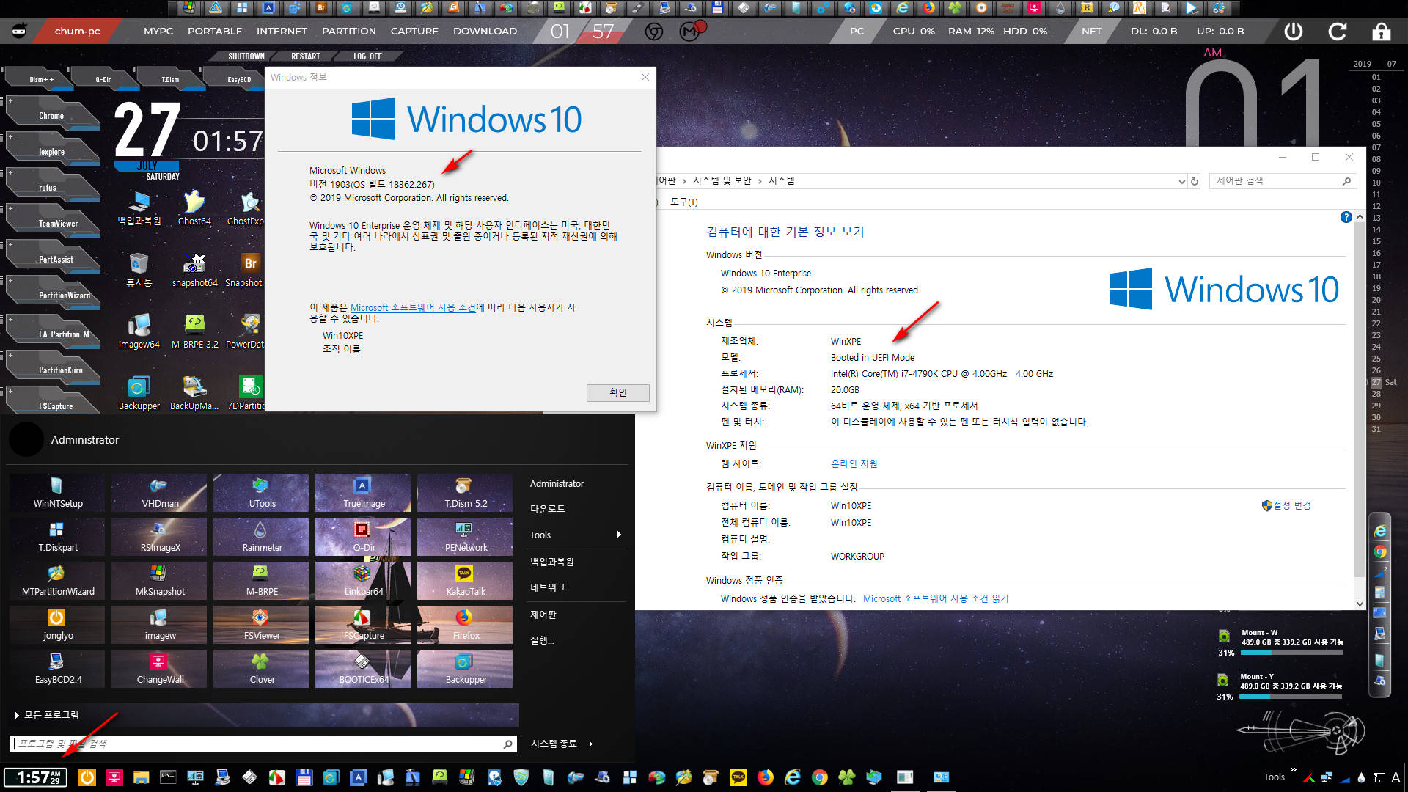Open INTERNET menu in top bar

(282, 32)
